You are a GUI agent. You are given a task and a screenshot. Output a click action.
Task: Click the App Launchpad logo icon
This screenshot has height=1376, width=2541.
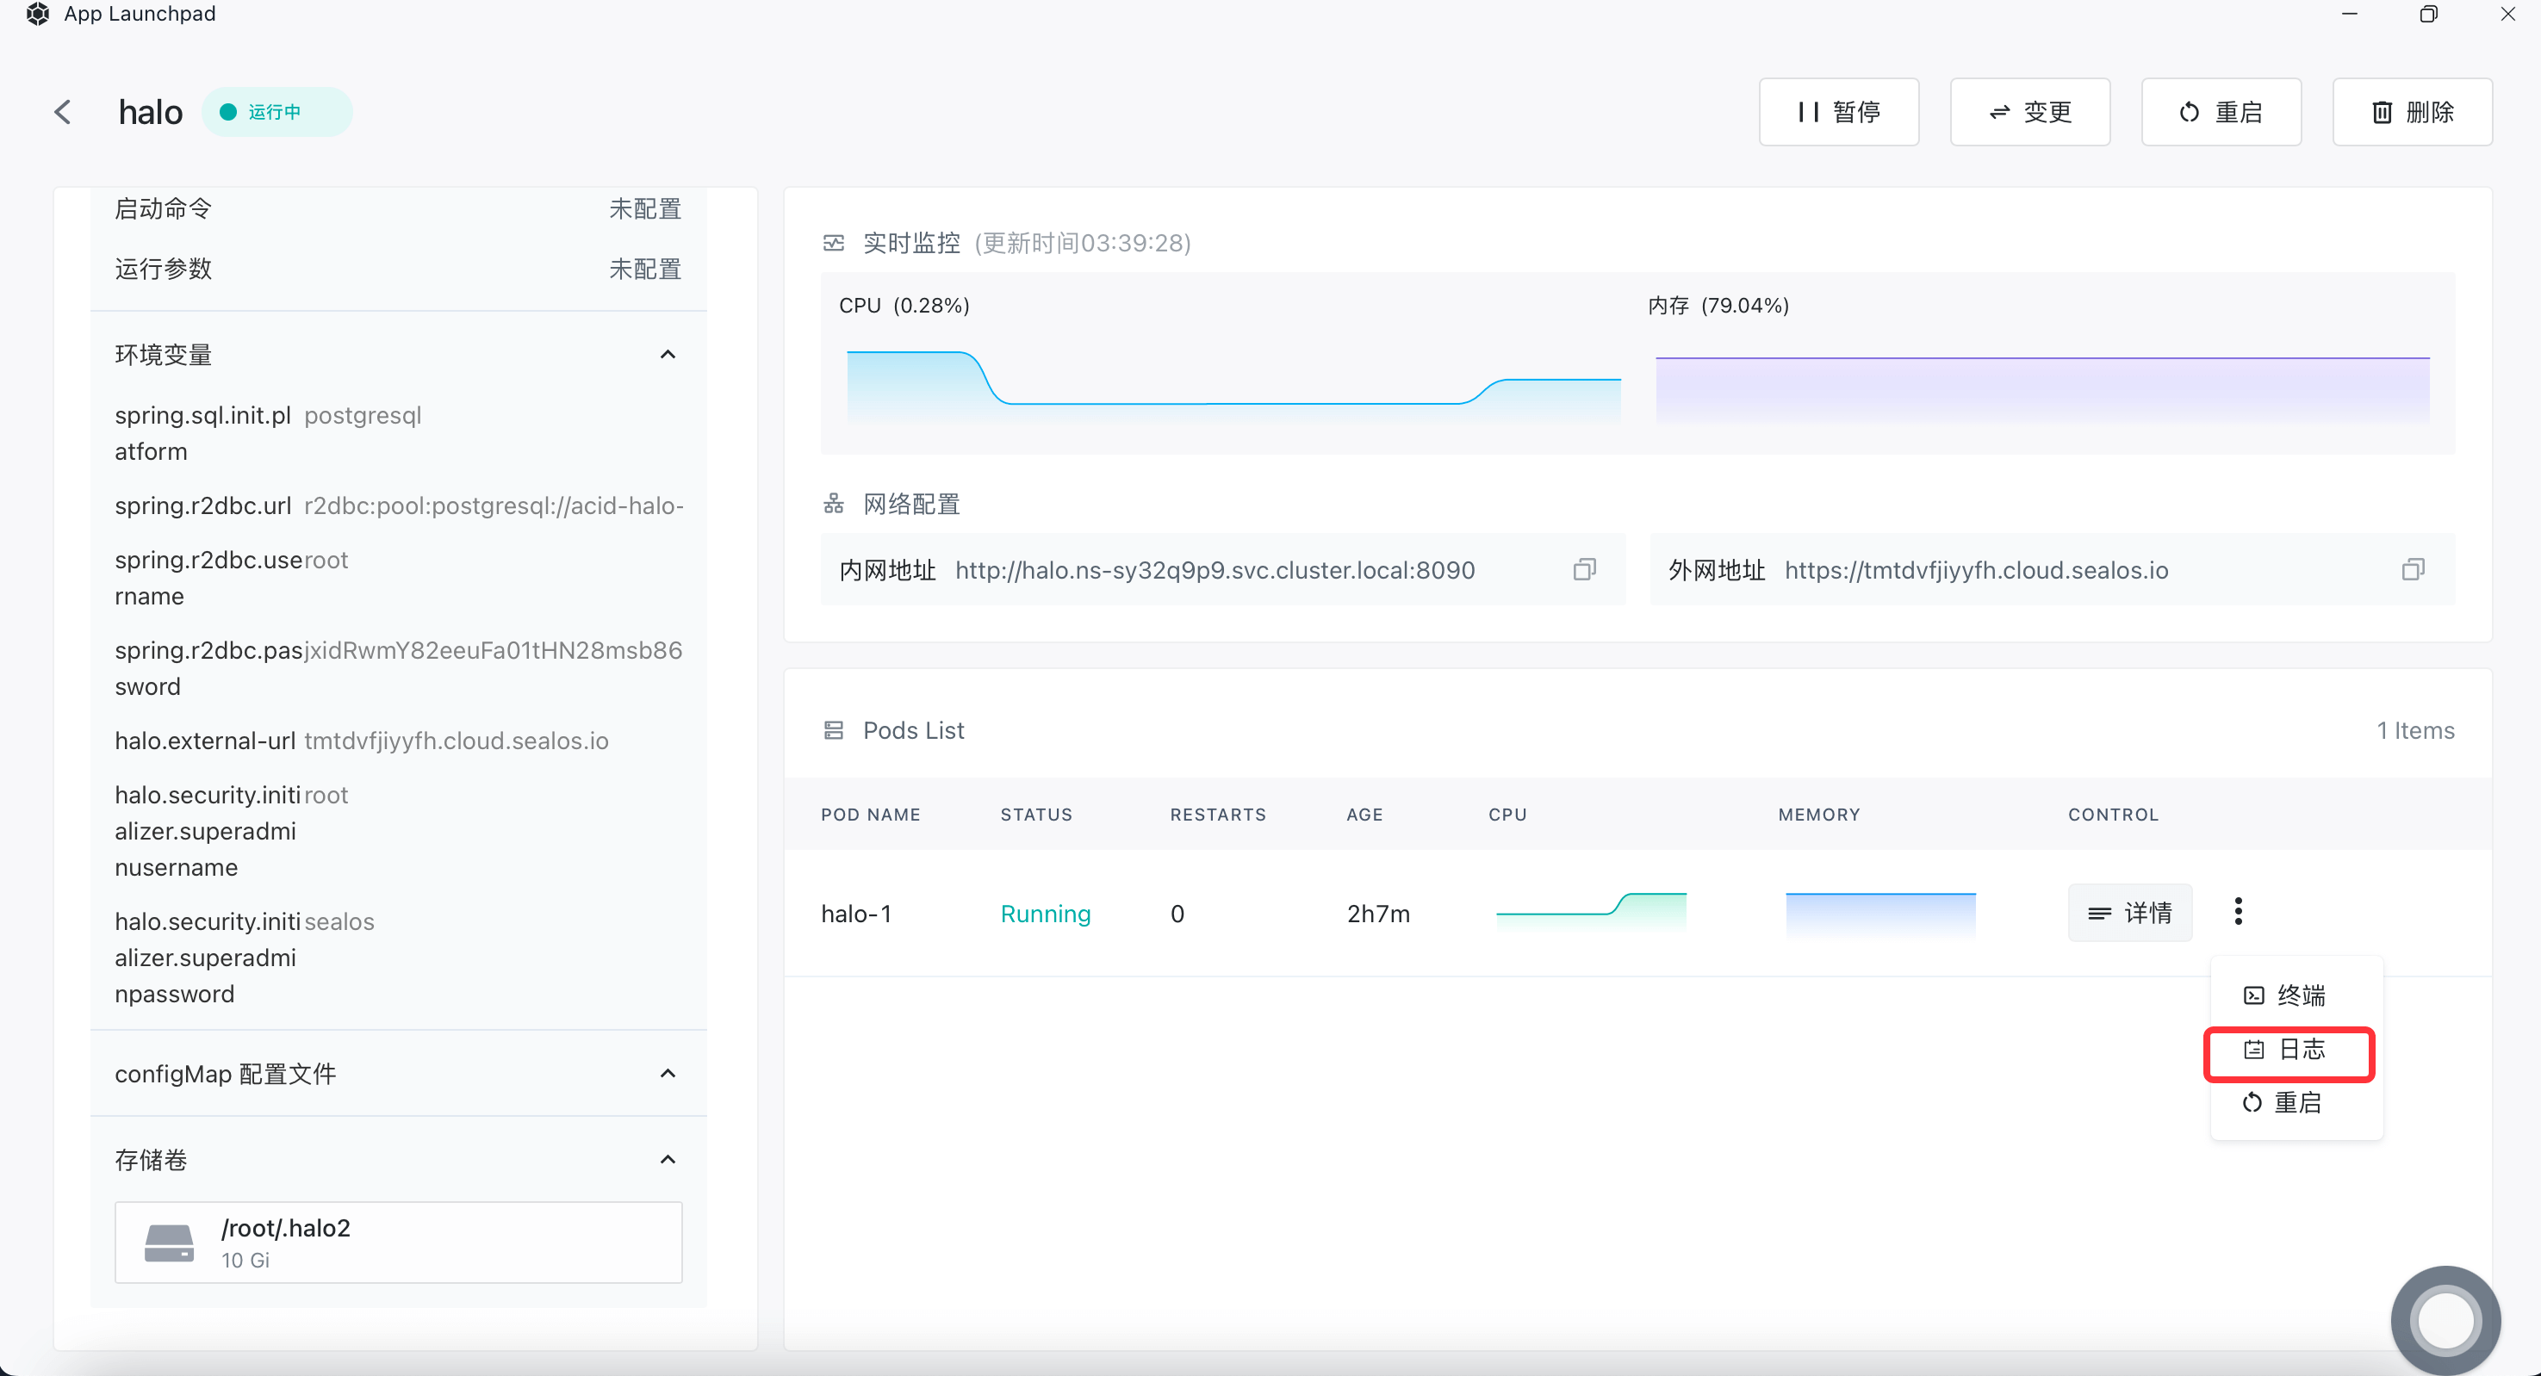38,14
